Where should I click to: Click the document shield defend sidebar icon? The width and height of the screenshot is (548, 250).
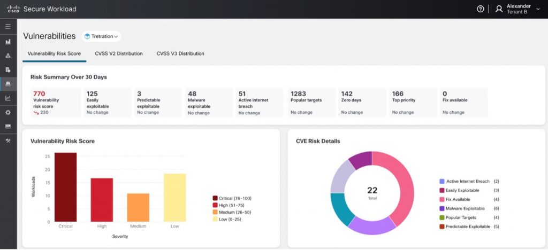[x=8, y=69]
